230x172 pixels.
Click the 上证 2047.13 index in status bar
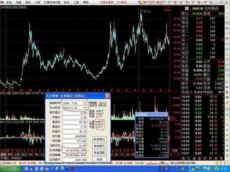coord(9,163)
